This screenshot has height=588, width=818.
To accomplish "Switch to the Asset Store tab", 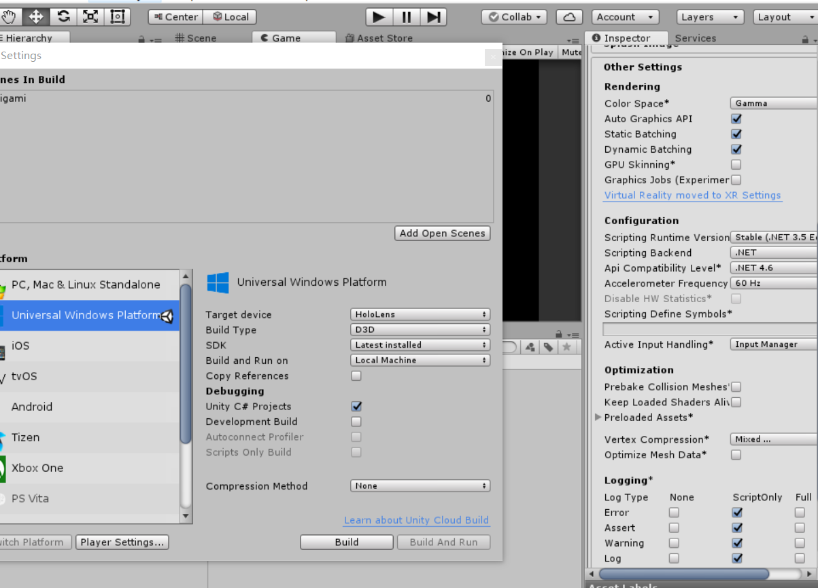I will tap(378, 38).
